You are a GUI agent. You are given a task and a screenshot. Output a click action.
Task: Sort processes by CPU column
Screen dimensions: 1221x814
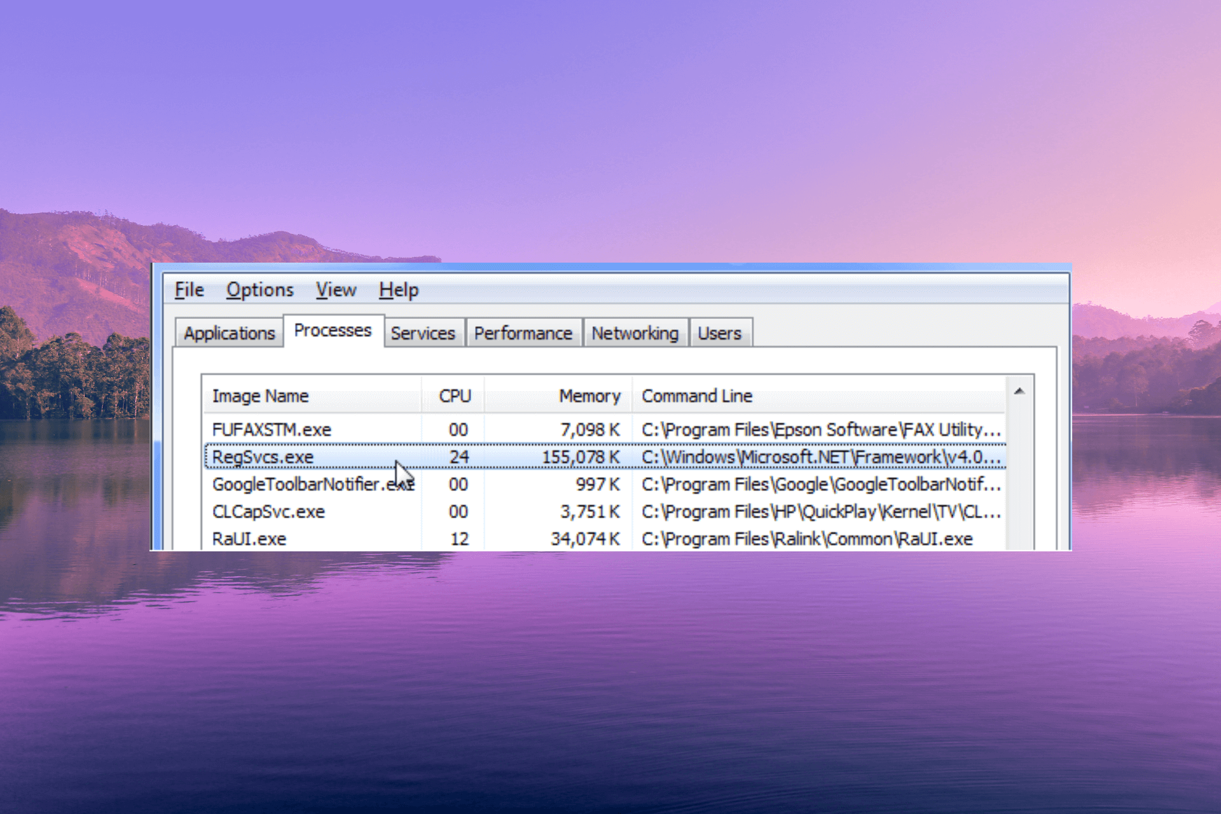[455, 396]
